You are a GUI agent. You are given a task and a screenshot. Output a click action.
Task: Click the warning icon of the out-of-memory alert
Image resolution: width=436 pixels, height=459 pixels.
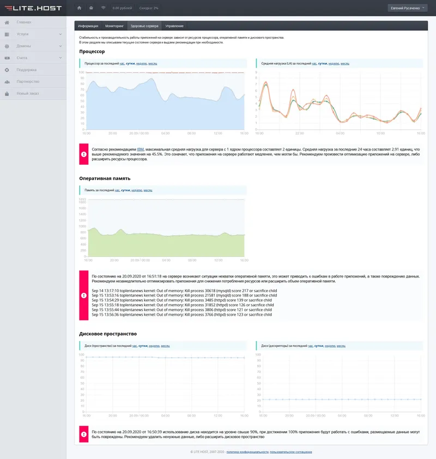point(84,295)
